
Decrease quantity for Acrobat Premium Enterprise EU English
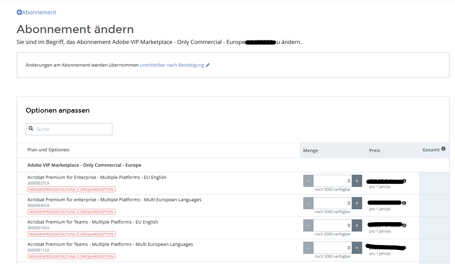tap(308, 181)
